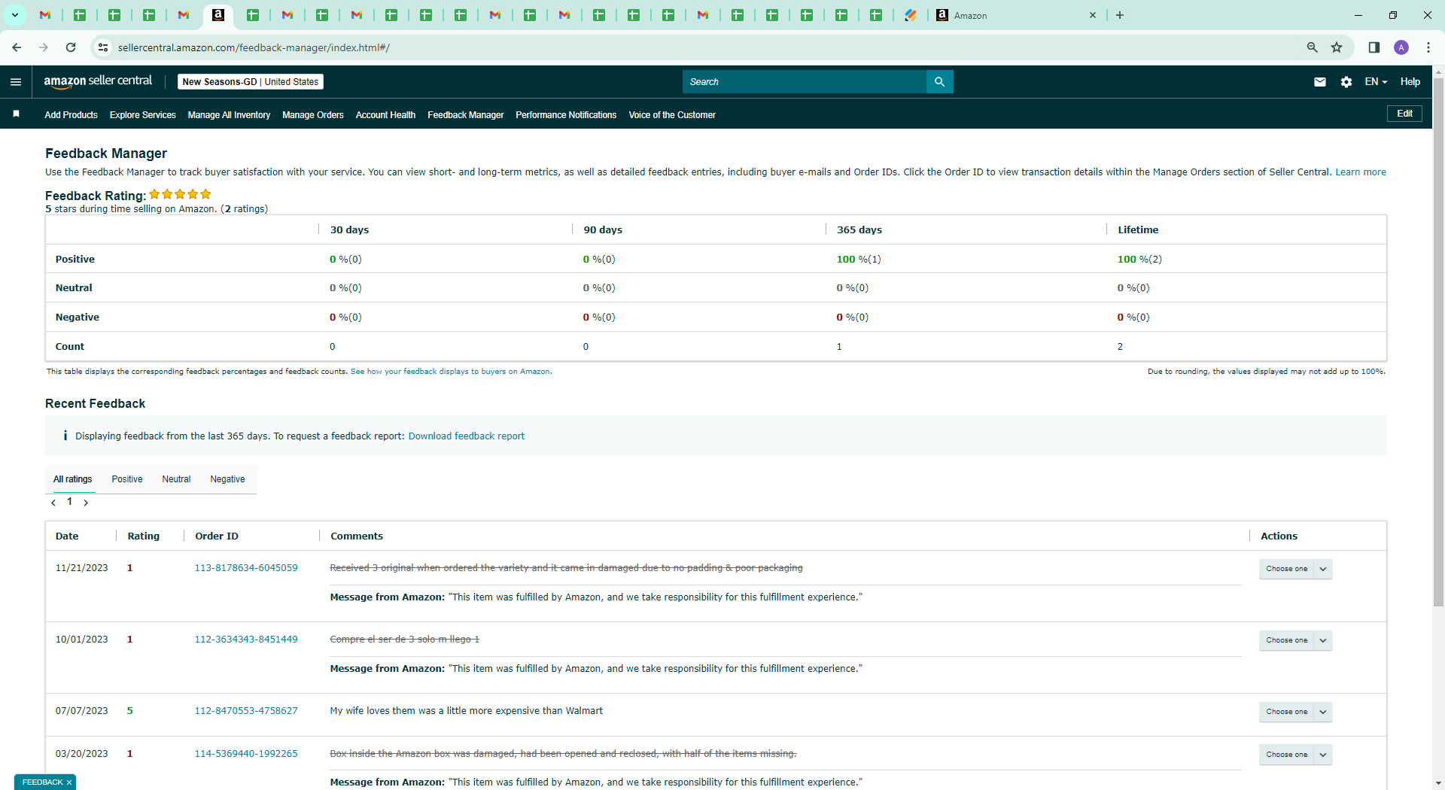Click the zoom icon in address bar
This screenshot has height=790, width=1445.
pyautogui.click(x=1312, y=47)
